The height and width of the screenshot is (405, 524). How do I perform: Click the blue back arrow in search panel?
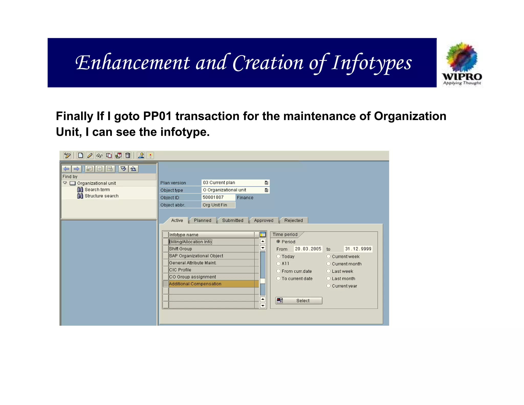coord(67,169)
